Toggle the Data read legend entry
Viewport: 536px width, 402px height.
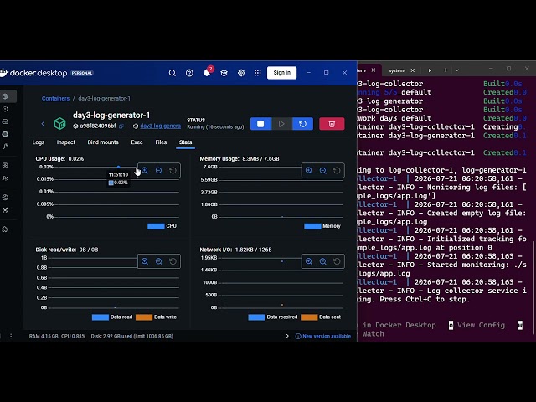click(x=112, y=317)
